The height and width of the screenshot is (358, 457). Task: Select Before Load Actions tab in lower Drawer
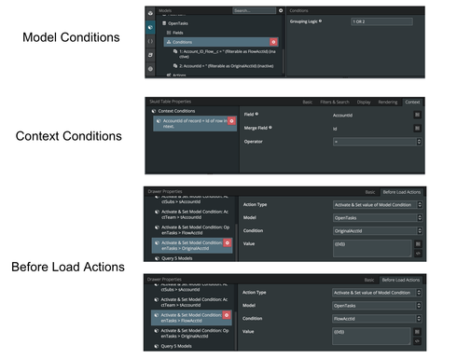[401, 280]
